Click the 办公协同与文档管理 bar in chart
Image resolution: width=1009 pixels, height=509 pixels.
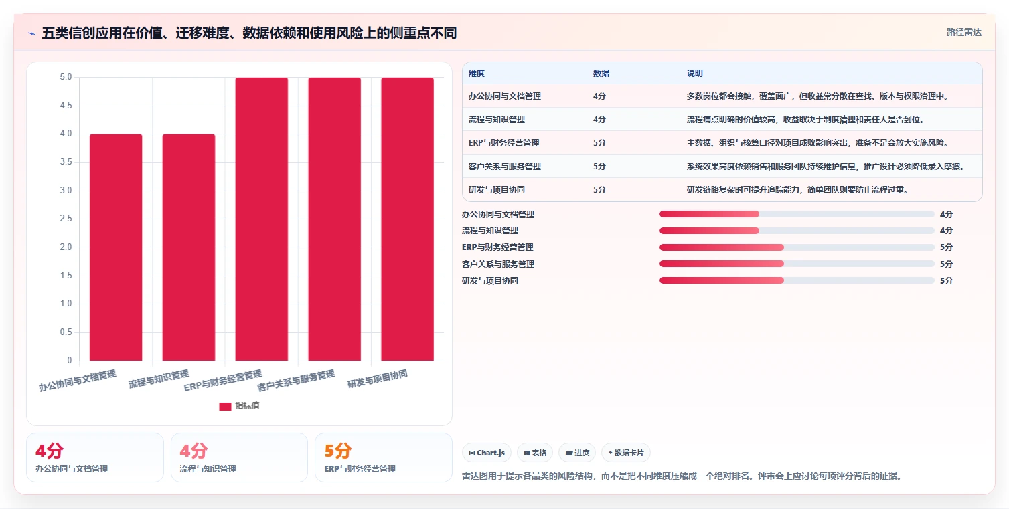116,247
